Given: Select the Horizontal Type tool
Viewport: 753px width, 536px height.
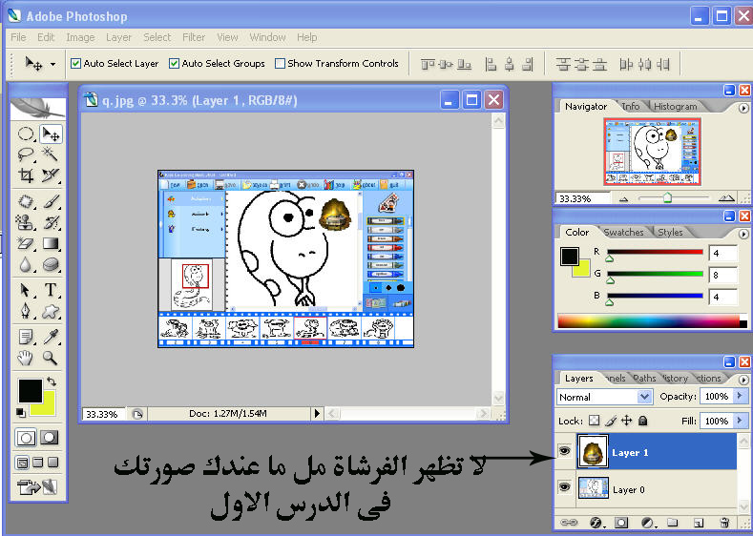Looking at the screenshot, I should [50, 290].
